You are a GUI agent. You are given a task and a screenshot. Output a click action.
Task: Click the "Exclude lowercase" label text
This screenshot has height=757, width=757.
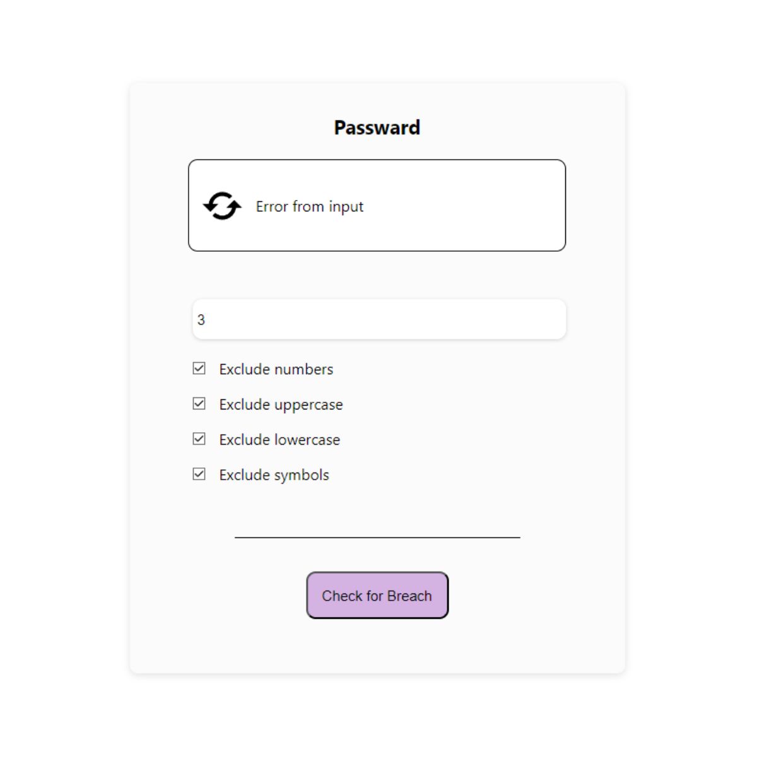(x=279, y=440)
